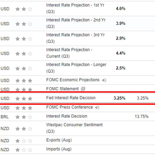Open the FOMC Press Conference event
The height and width of the screenshot is (155, 155).
click(69, 107)
